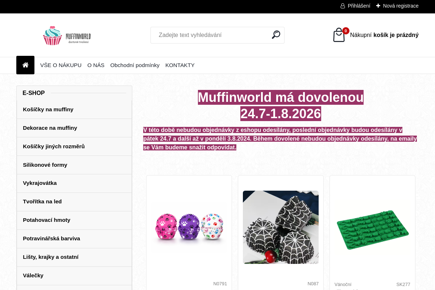The width and height of the screenshot is (435, 290).
Task: Click the search magnifier icon
Action: 276,35
